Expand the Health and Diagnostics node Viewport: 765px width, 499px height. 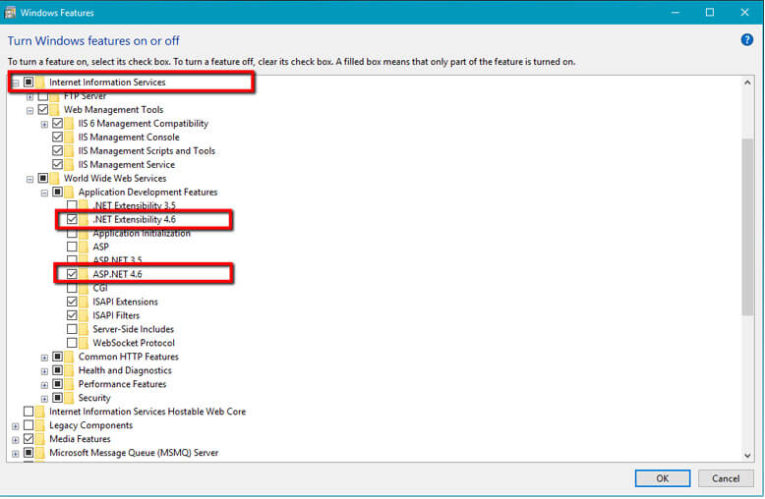[44, 371]
